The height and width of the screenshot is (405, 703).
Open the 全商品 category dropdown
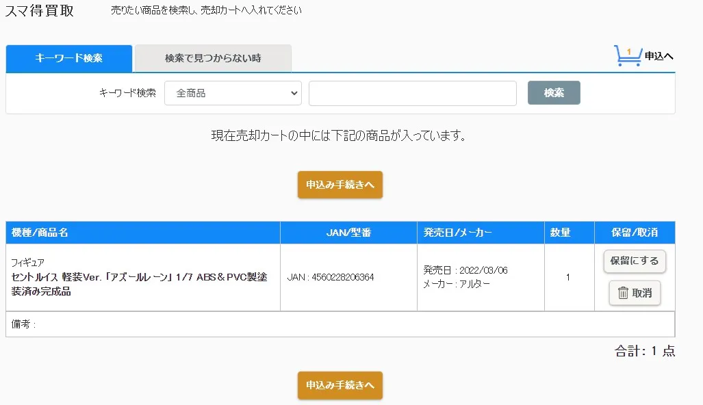pyautogui.click(x=233, y=93)
